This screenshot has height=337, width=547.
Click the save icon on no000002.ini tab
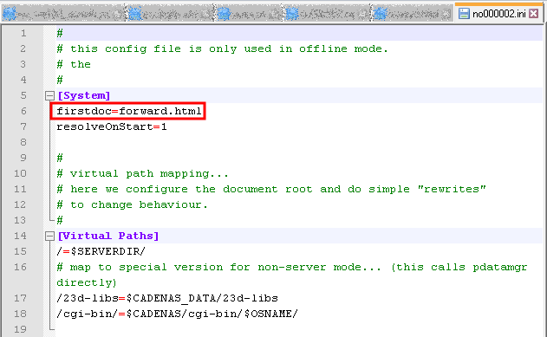coord(464,14)
